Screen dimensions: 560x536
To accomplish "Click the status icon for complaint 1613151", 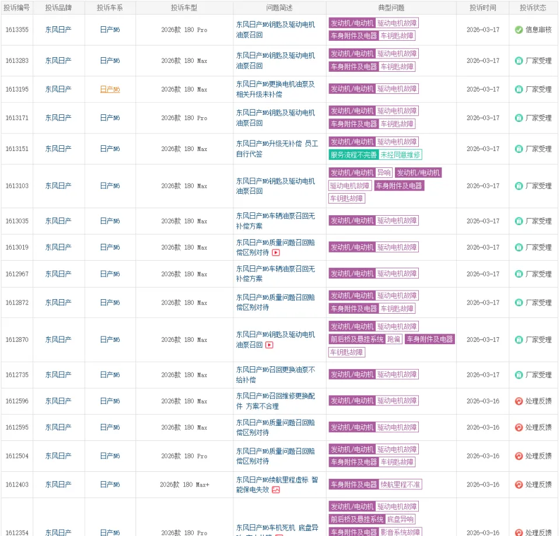I will 519,149.
